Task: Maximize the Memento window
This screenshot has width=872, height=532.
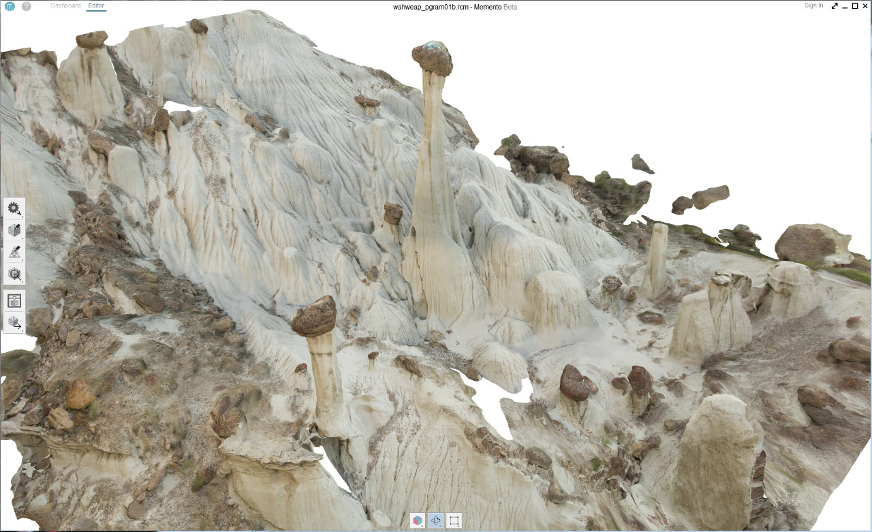Action: point(855,5)
